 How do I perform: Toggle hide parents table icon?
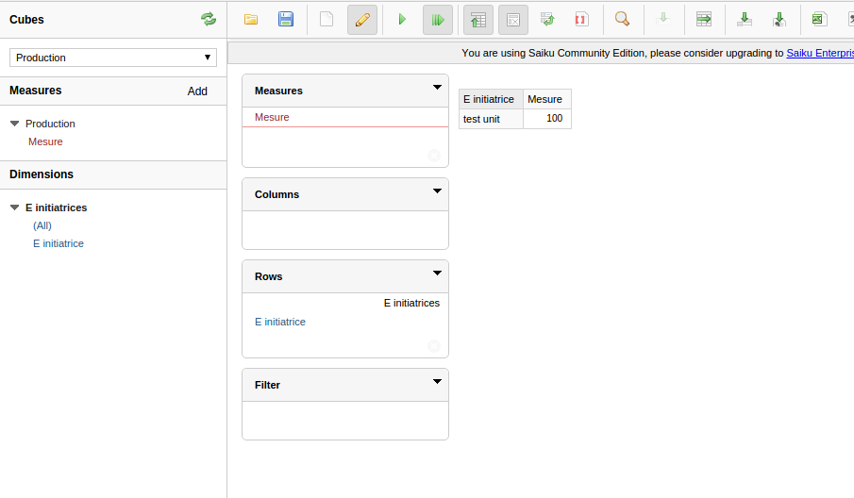coord(478,20)
